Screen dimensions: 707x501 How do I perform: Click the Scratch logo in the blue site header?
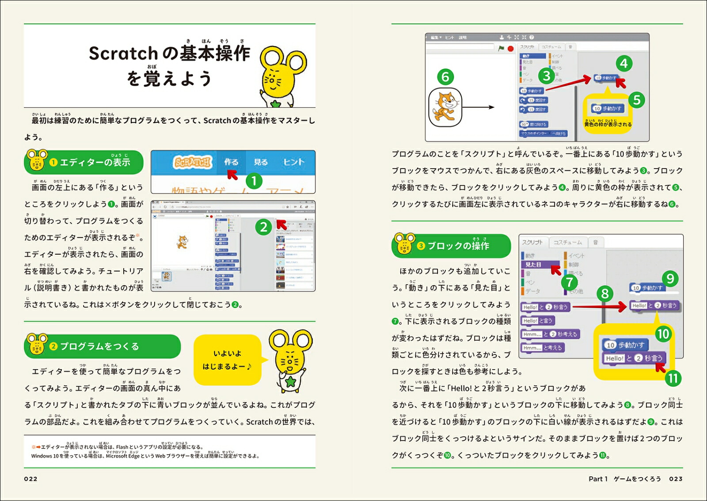point(193,162)
